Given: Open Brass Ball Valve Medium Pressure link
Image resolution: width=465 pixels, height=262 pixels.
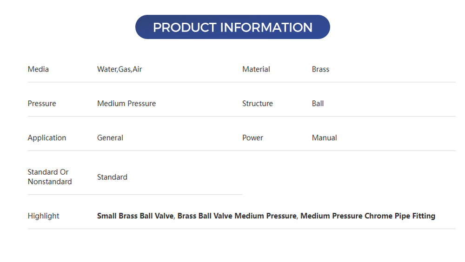Looking at the screenshot, I should click(x=237, y=216).
